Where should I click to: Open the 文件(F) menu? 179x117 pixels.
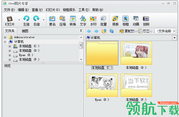[x=9, y=10]
